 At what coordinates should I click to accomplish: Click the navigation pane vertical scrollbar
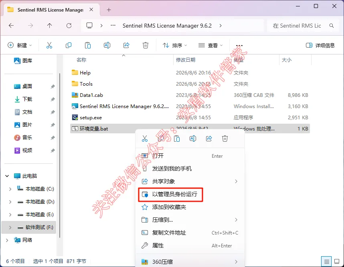click(x=59, y=155)
